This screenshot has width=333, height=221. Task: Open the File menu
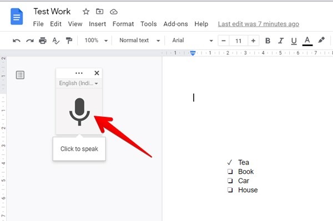click(x=38, y=24)
